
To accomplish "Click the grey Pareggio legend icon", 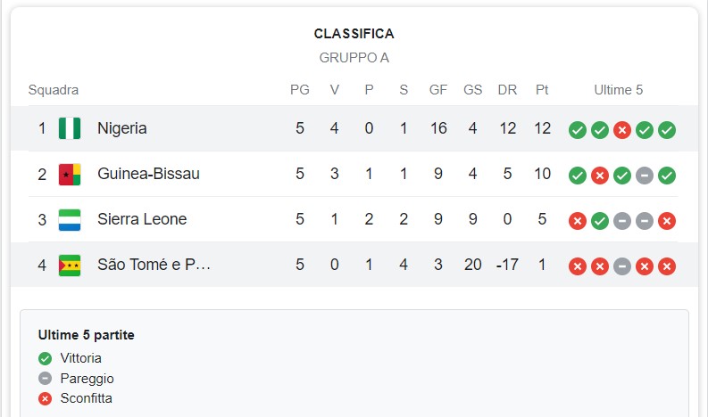I will click(x=46, y=379).
